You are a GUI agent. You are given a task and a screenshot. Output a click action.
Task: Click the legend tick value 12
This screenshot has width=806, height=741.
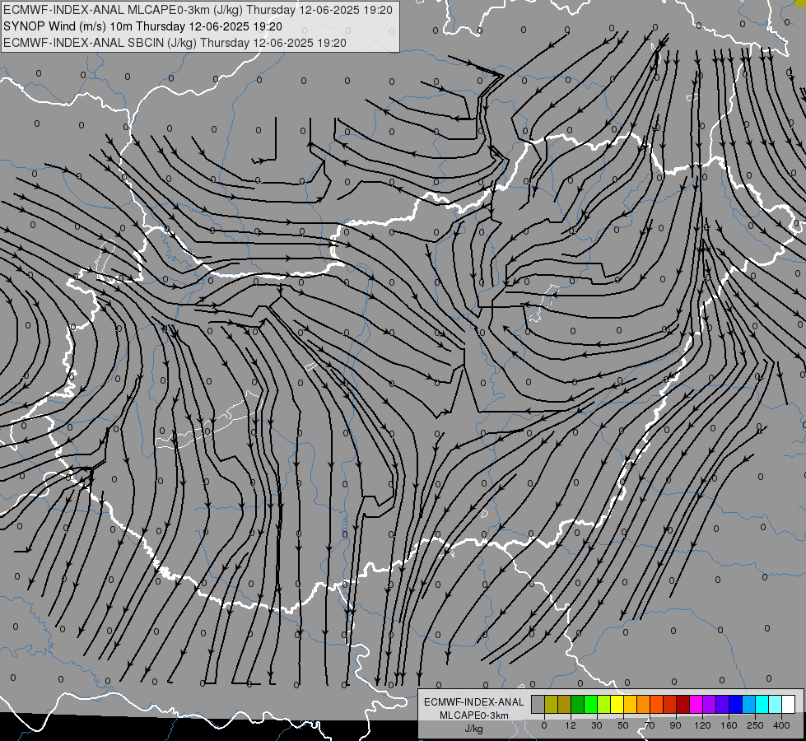click(x=571, y=725)
